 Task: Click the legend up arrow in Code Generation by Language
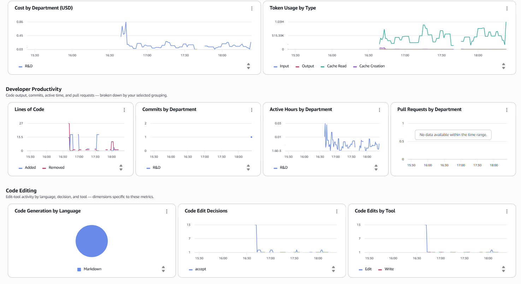tap(163, 267)
